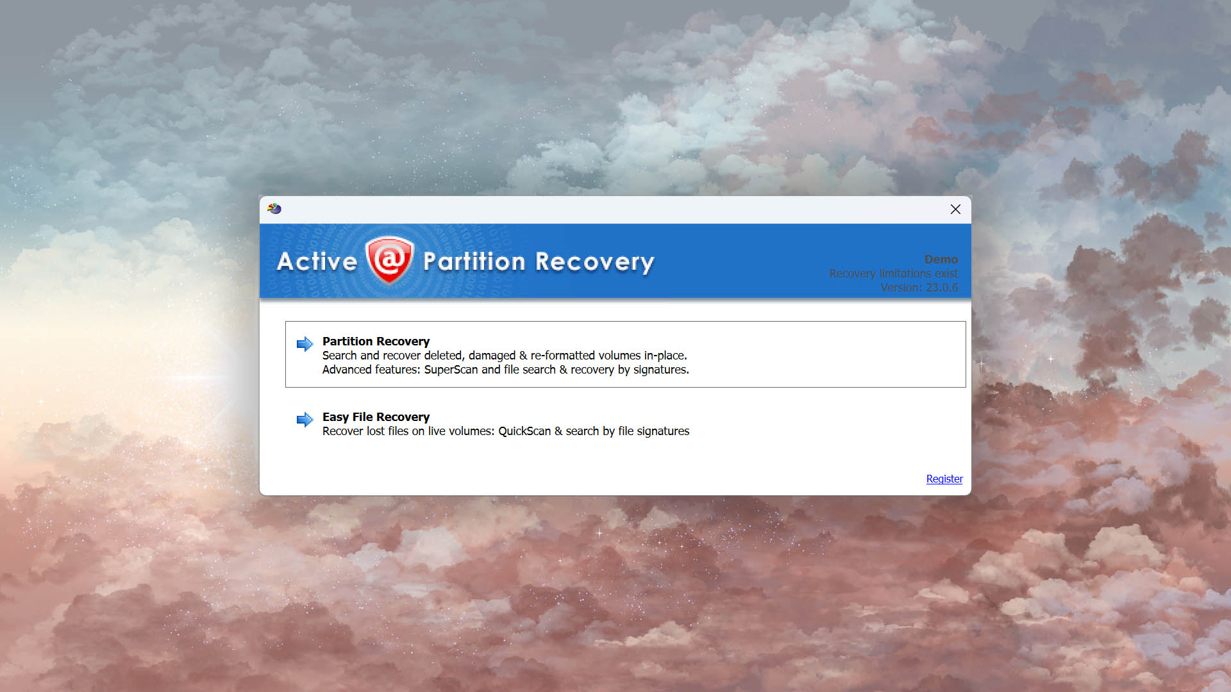Click the app icon in the title bar

coord(274,209)
